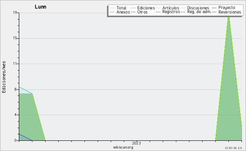Click the cyan Total color line swatch
This screenshot has height=151, width=246.
point(112,8)
